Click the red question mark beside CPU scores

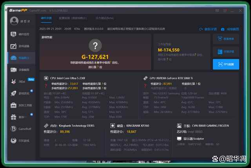click(x=45, y=86)
